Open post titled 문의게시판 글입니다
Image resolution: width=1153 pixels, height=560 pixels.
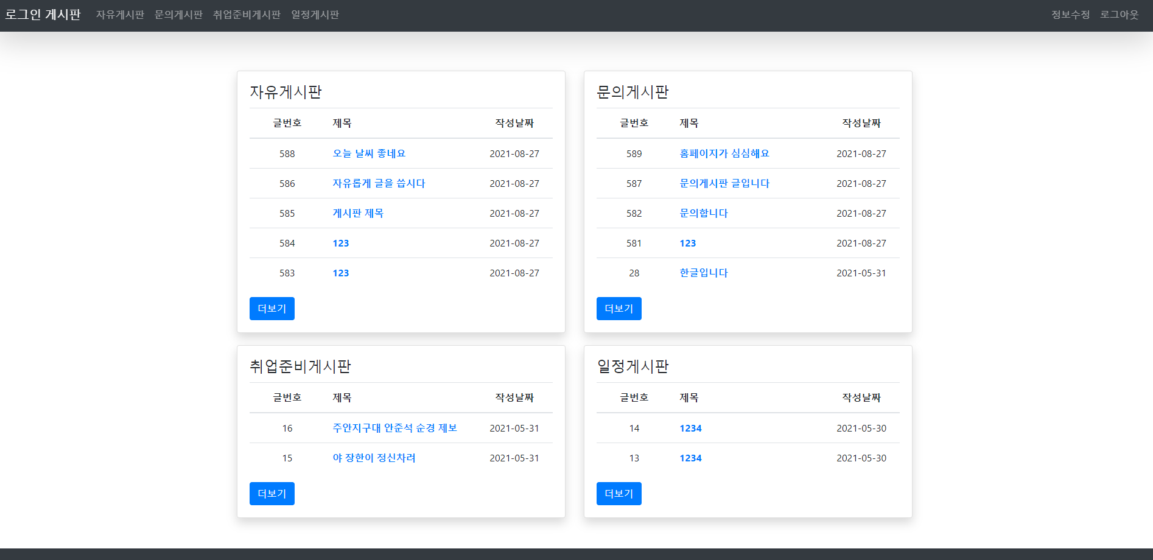(724, 183)
